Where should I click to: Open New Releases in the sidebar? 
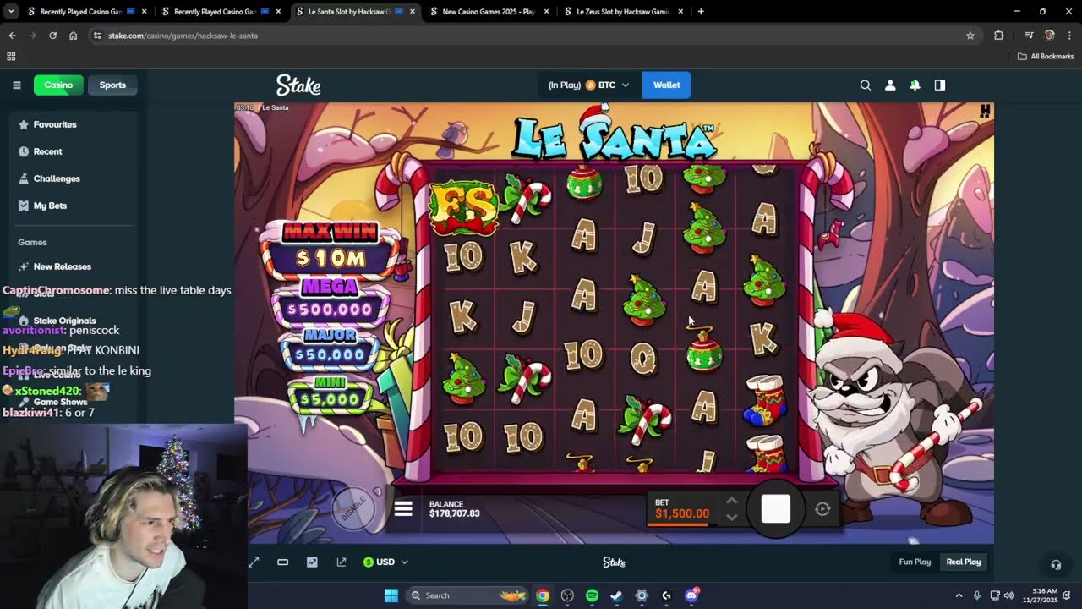(62, 266)
